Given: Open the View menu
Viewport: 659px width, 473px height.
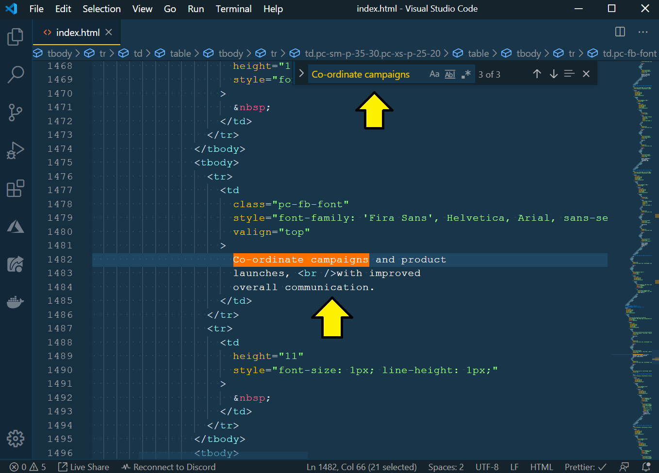Looking at the screenshot, I should [x=142, y=9].
